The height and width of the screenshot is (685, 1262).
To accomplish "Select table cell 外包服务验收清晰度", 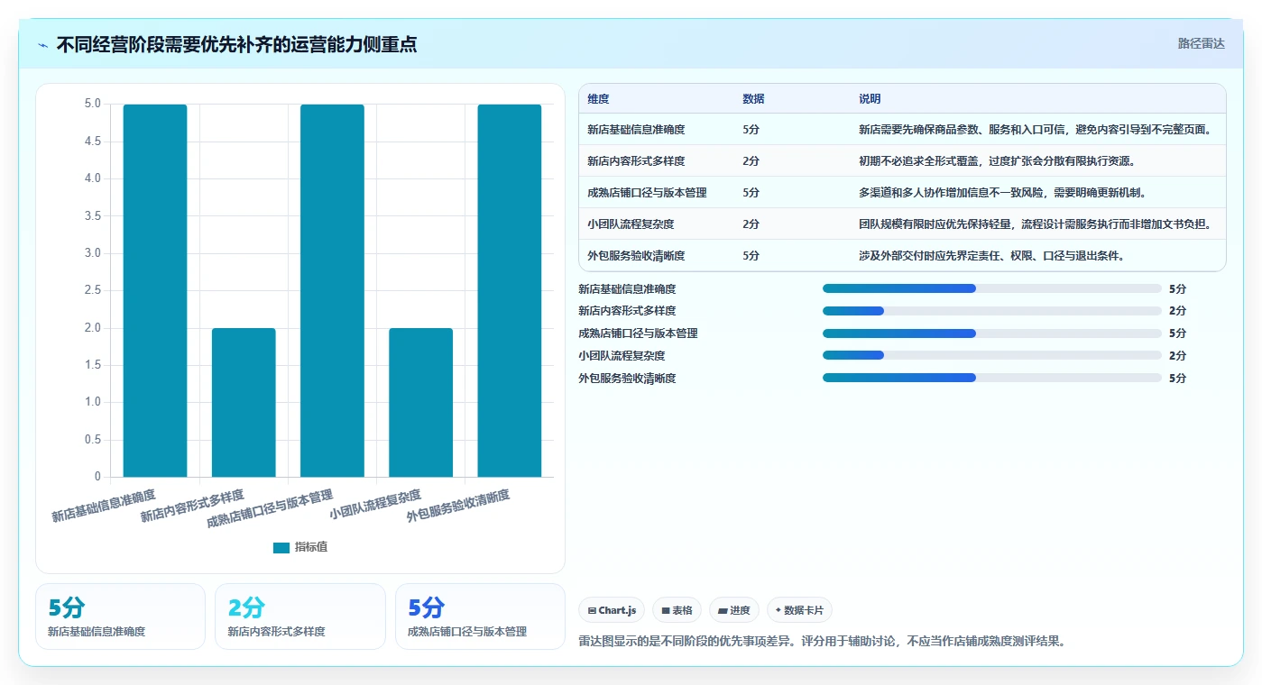I will pos(636,256).
